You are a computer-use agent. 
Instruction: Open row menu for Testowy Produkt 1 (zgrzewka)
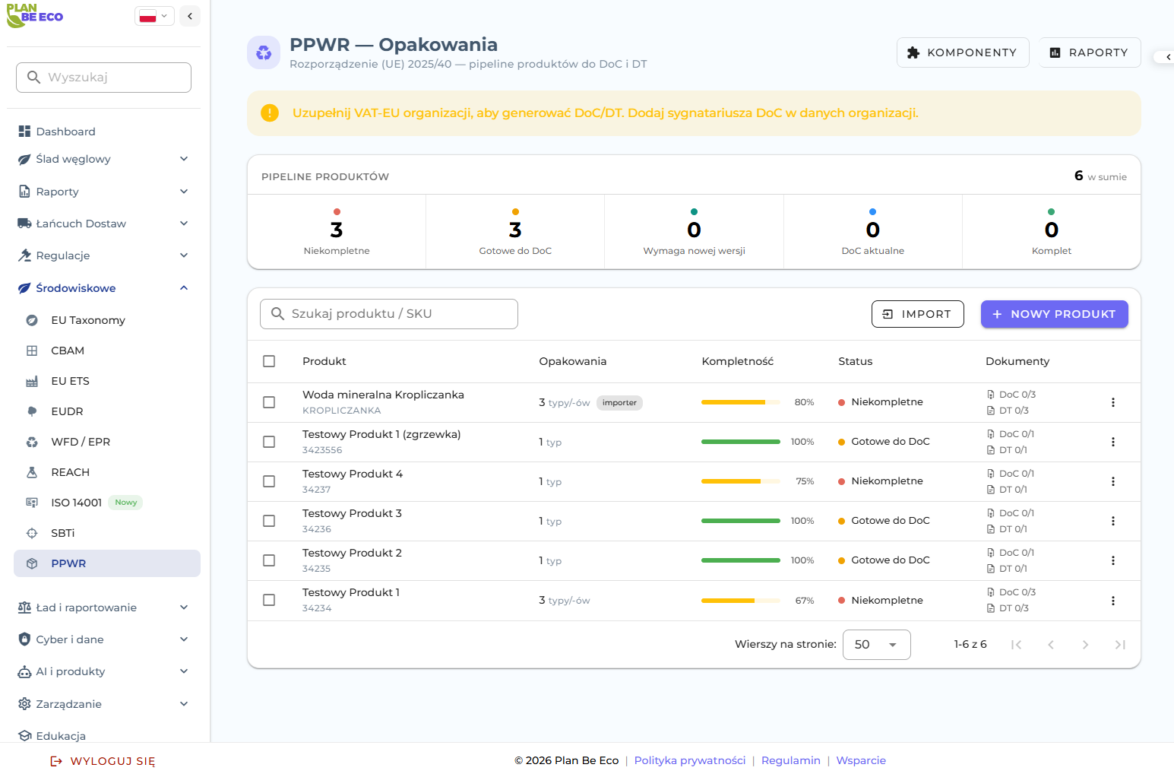(x=1113, y=442)
